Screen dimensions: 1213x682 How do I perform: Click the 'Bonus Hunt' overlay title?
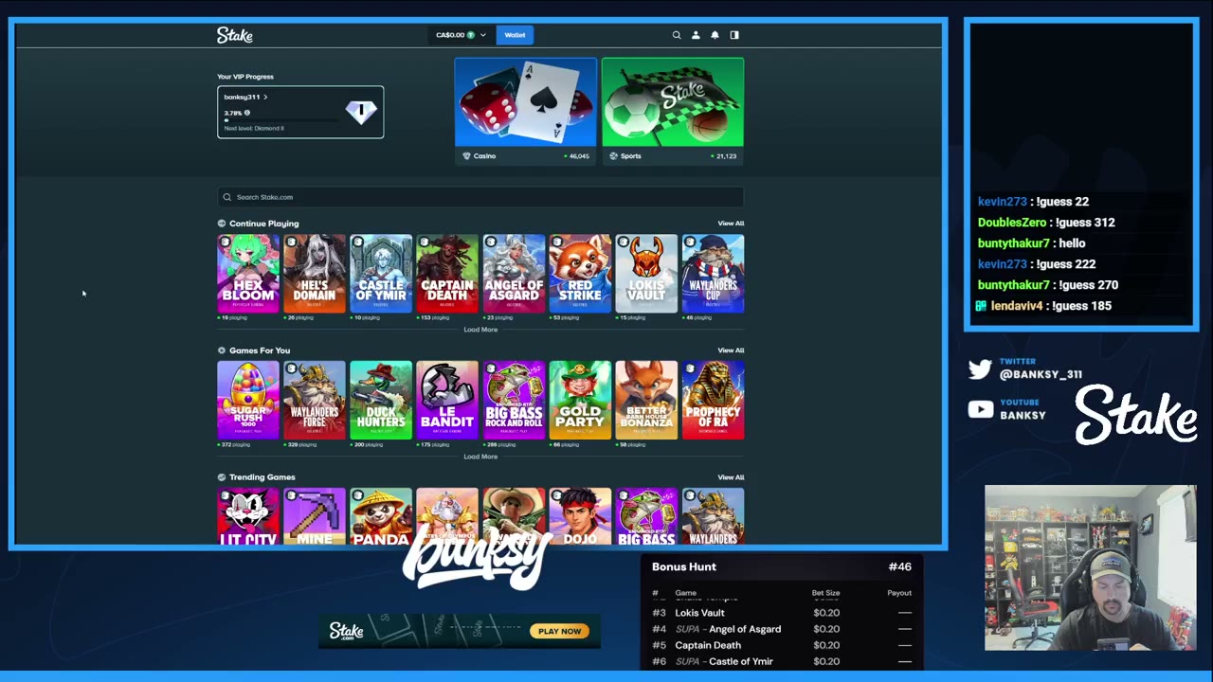(684, 566)
